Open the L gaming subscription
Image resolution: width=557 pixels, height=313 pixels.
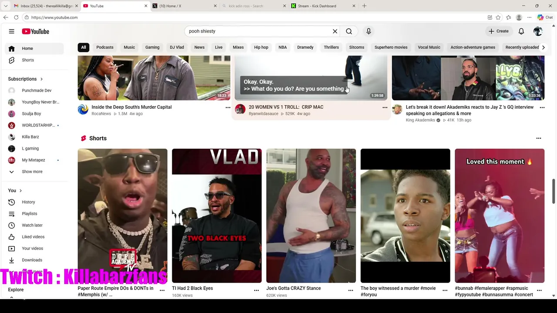(x=35, y=148)
